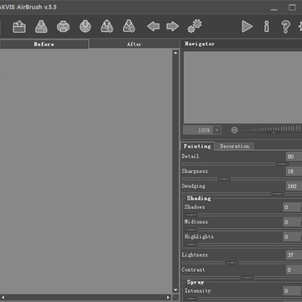
Task: Click the Sharpness value field
Action: [294, 171]
